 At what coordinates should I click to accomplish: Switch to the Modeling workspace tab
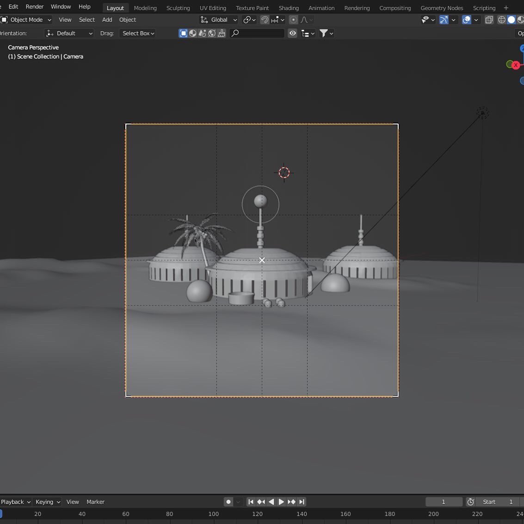145,8
